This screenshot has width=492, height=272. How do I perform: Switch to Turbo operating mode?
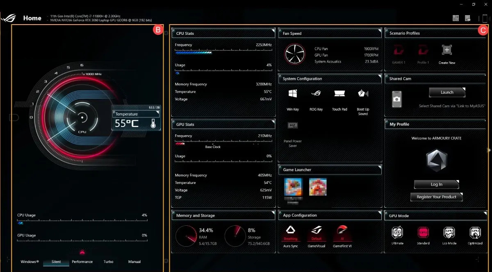coord(108,262)
